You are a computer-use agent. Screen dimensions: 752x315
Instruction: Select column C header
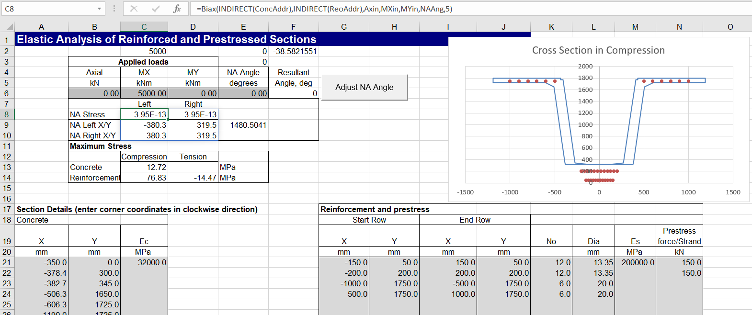144,27
